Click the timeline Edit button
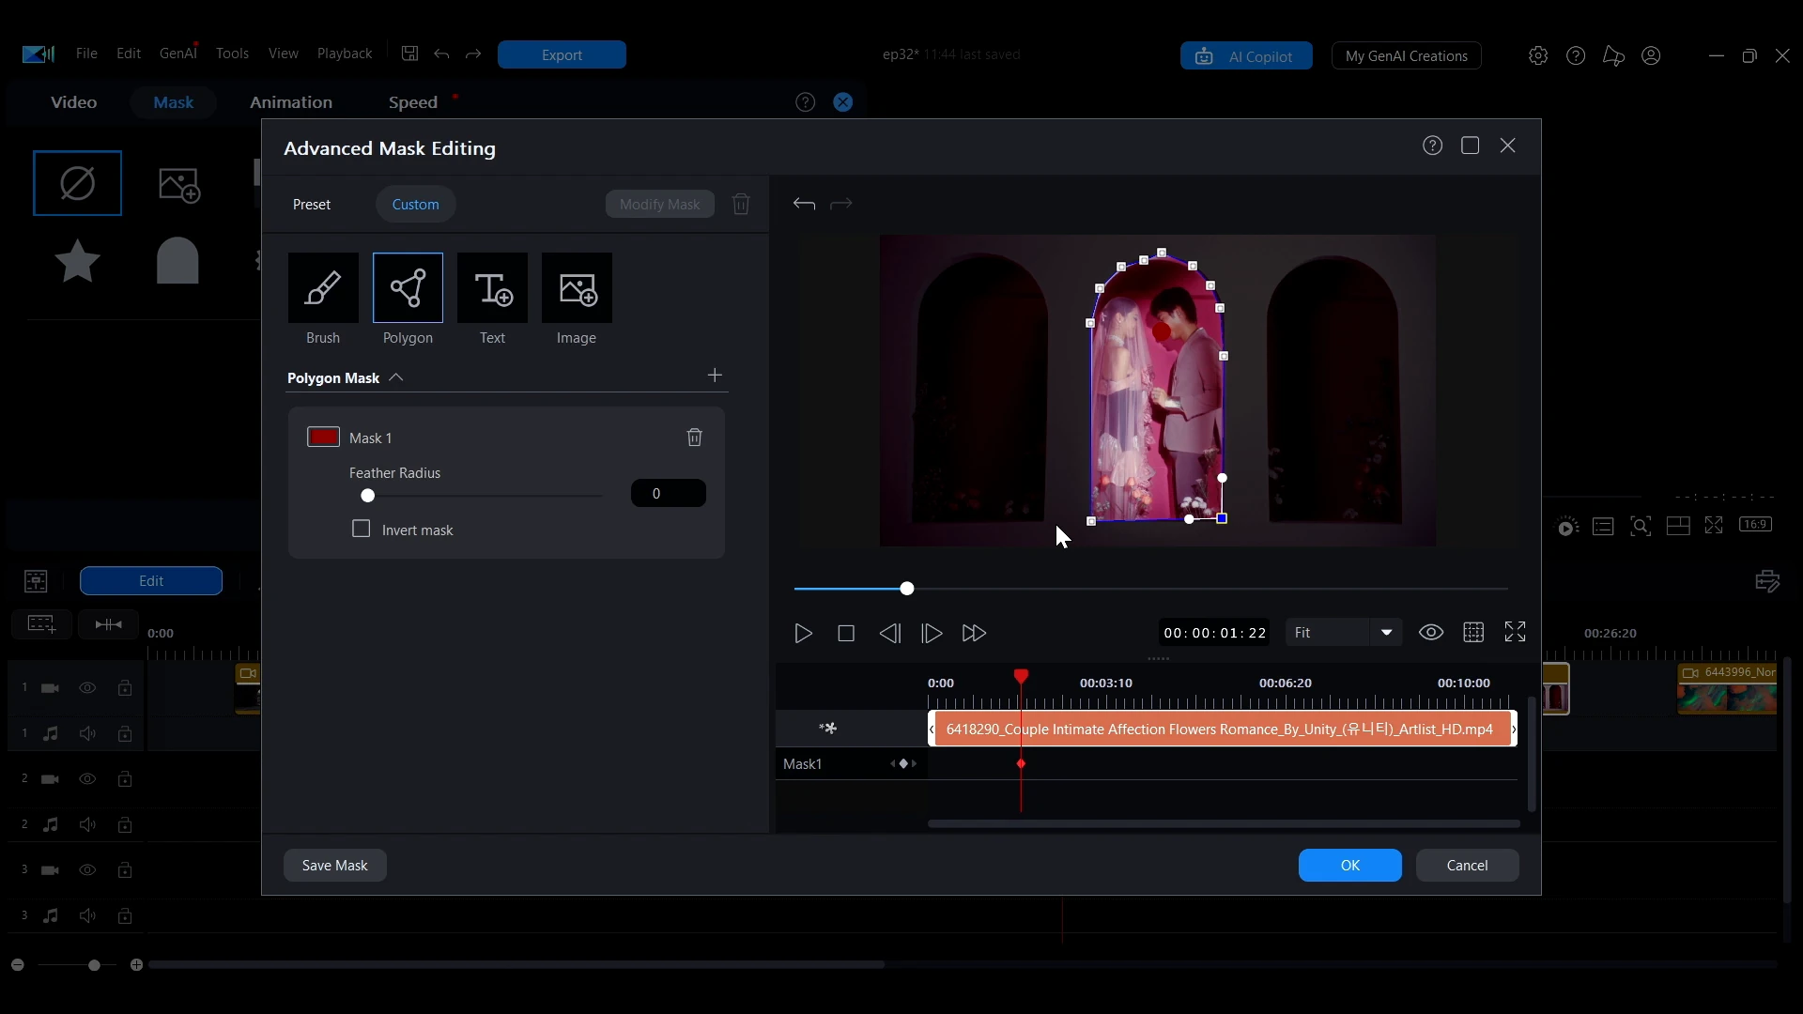The height and width of the screenshot is (1014, 1803). (151, 581)
